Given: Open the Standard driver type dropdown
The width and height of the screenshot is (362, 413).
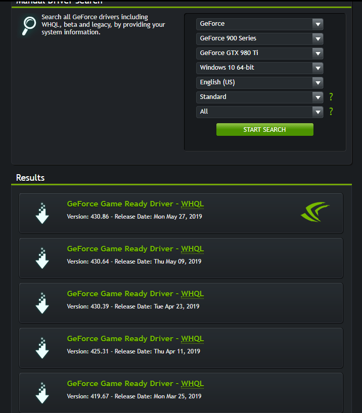Looking at the screenshot, I should (x=260, y=97).
